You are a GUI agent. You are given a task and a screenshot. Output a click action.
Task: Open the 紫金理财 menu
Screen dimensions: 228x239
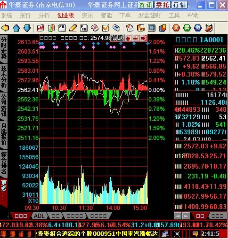click(149, 15)
